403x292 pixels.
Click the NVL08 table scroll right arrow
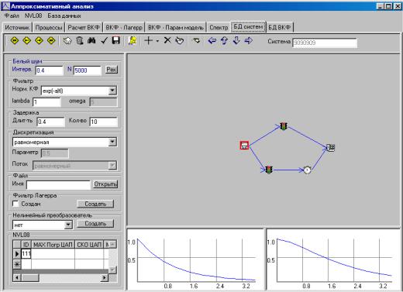click(104, 277)
